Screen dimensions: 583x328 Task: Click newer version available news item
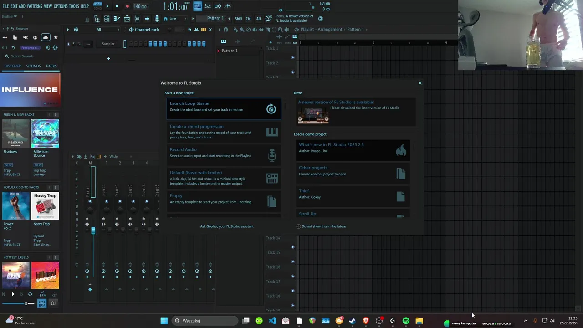click(x=355, y=112)
